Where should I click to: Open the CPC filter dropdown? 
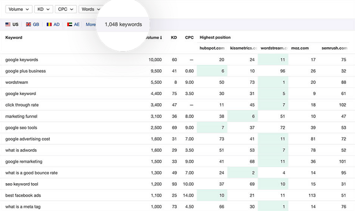coord(65,9)
